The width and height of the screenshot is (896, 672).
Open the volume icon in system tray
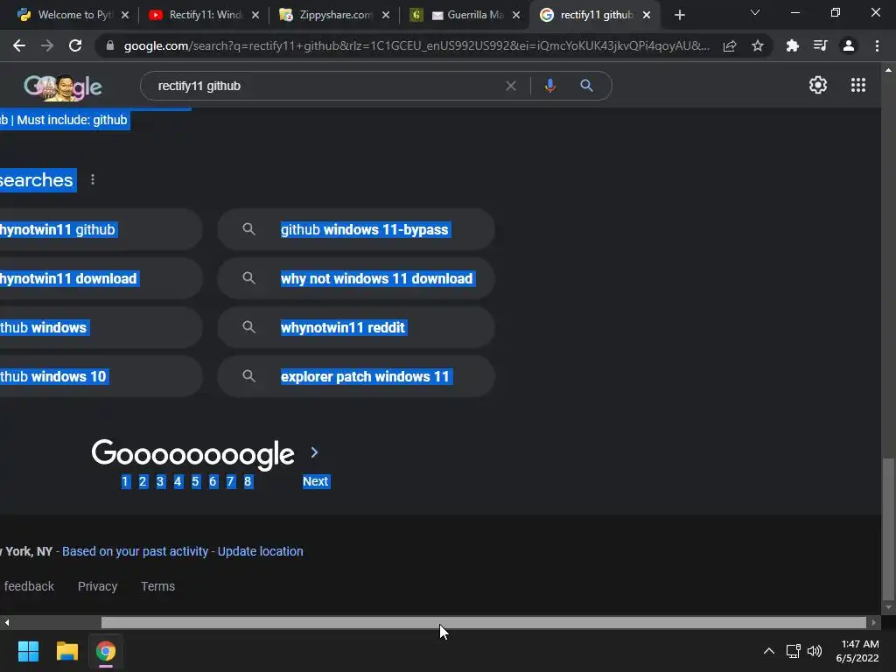pos(815,651)
